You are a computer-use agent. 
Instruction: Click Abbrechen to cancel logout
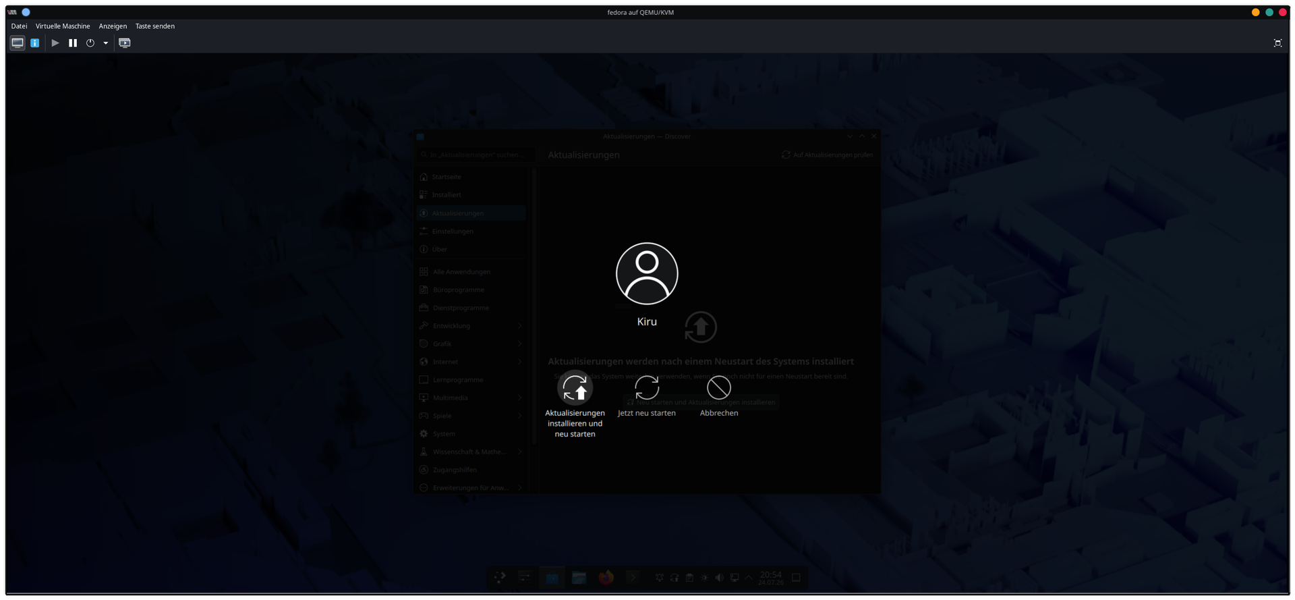click(x=719, y=397)
